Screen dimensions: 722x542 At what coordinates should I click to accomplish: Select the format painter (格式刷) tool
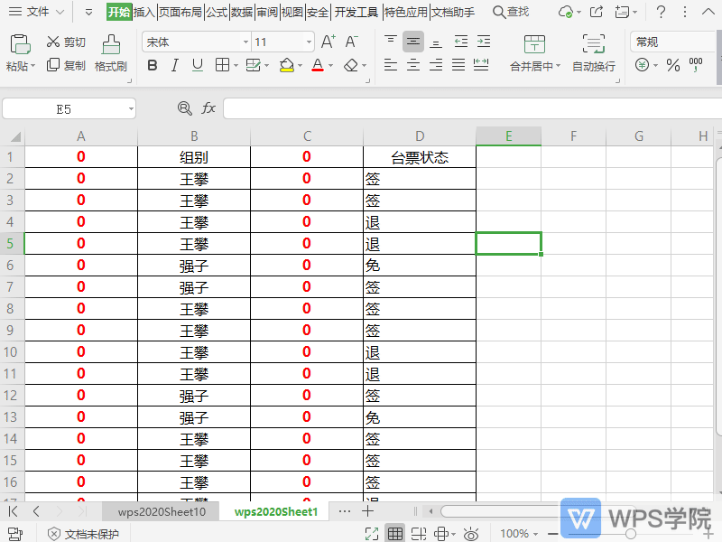tap(110, 56)
